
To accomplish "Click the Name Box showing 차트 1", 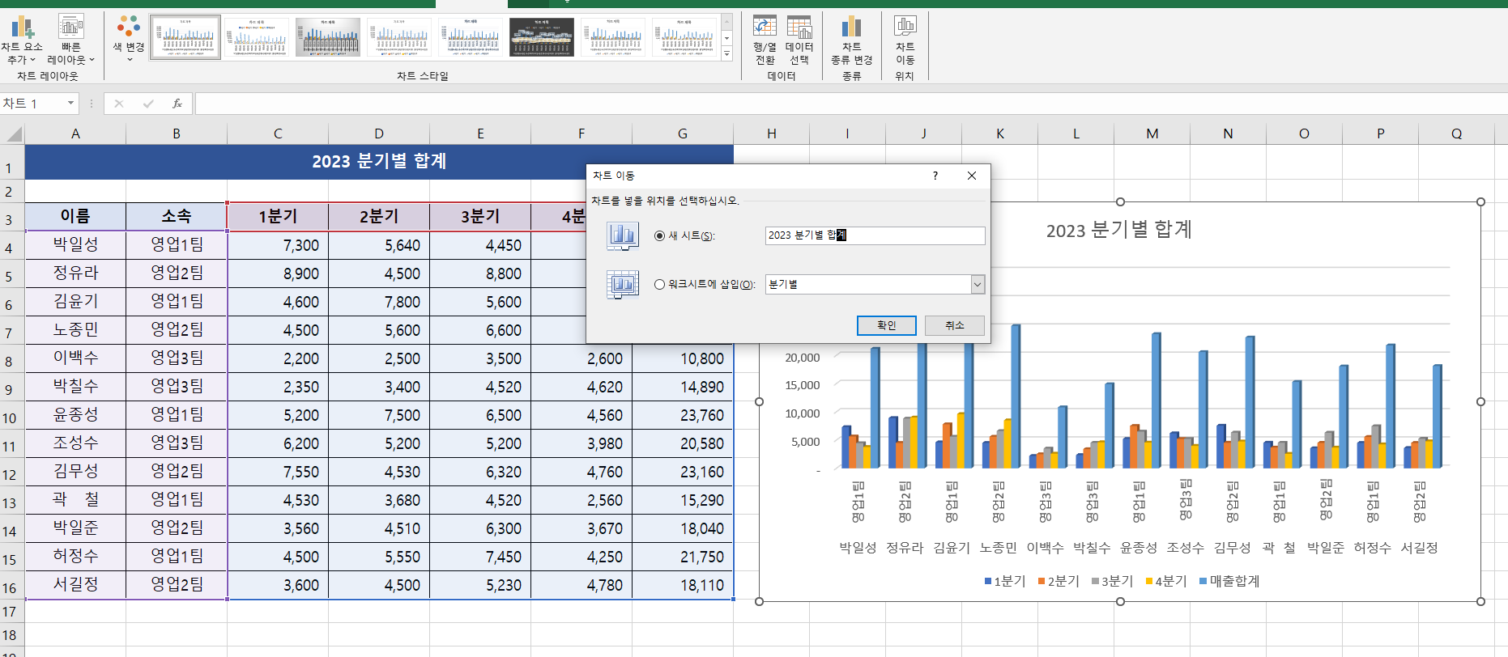I will [x=32, y=104].
